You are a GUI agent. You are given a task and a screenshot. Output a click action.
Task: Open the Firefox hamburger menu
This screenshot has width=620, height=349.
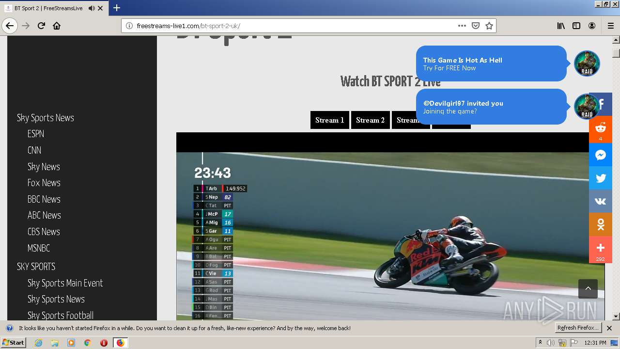tap(610, 26)
